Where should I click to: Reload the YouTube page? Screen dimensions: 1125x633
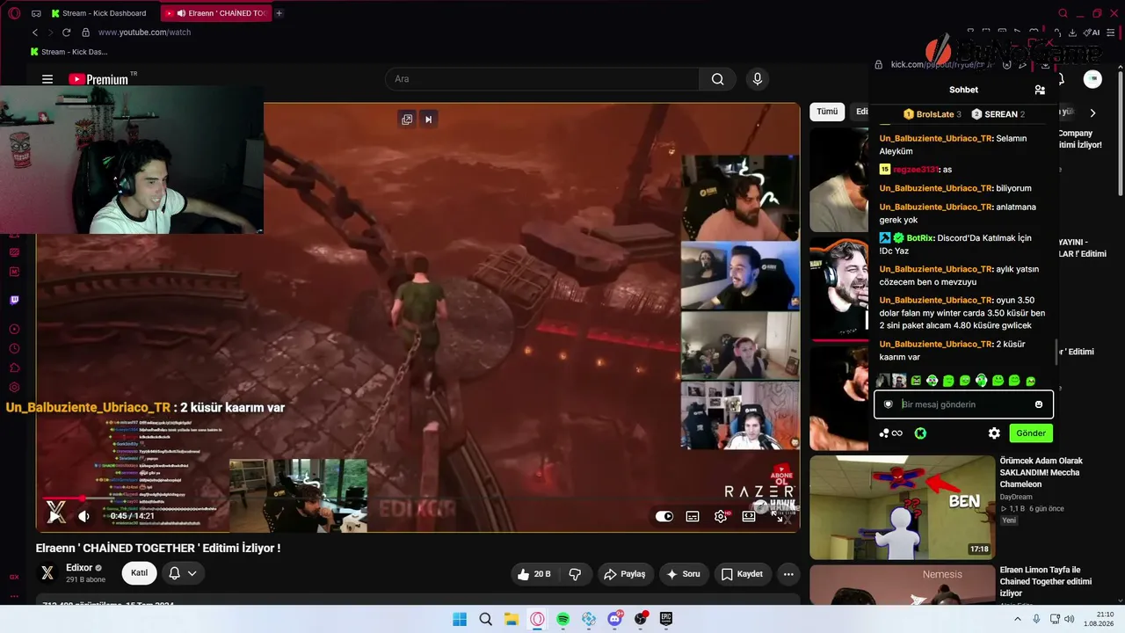66,33
